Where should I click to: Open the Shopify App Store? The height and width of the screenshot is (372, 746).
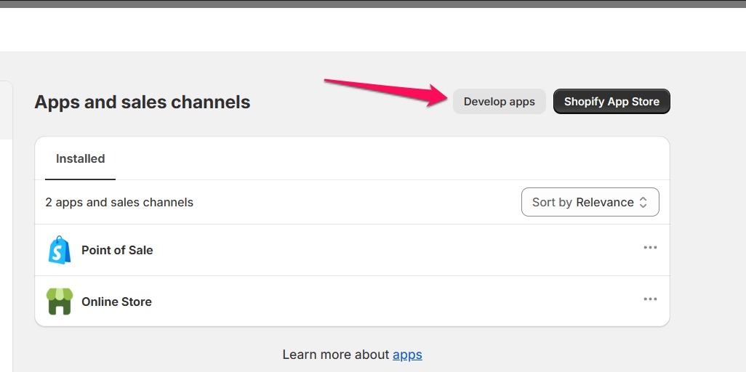pos(611,101)
